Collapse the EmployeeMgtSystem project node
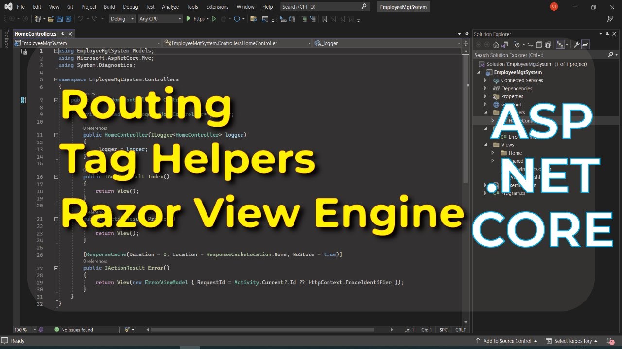 coord(479,72)
